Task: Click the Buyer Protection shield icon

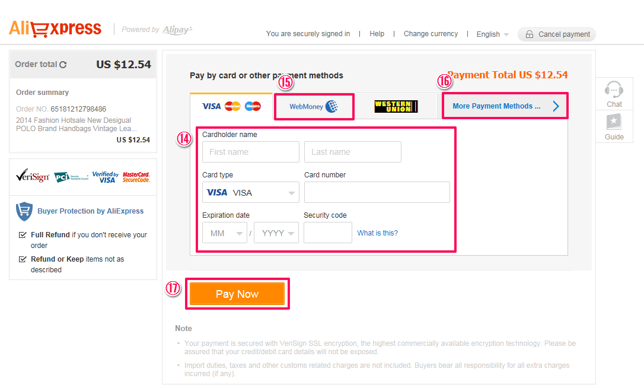Action: [24, 211]
